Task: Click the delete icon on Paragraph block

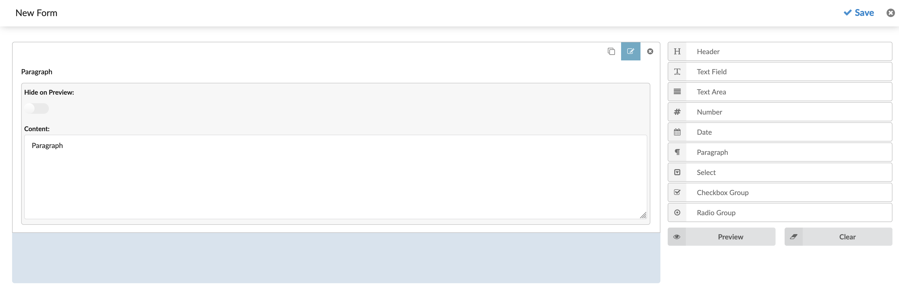Action: 650,51
